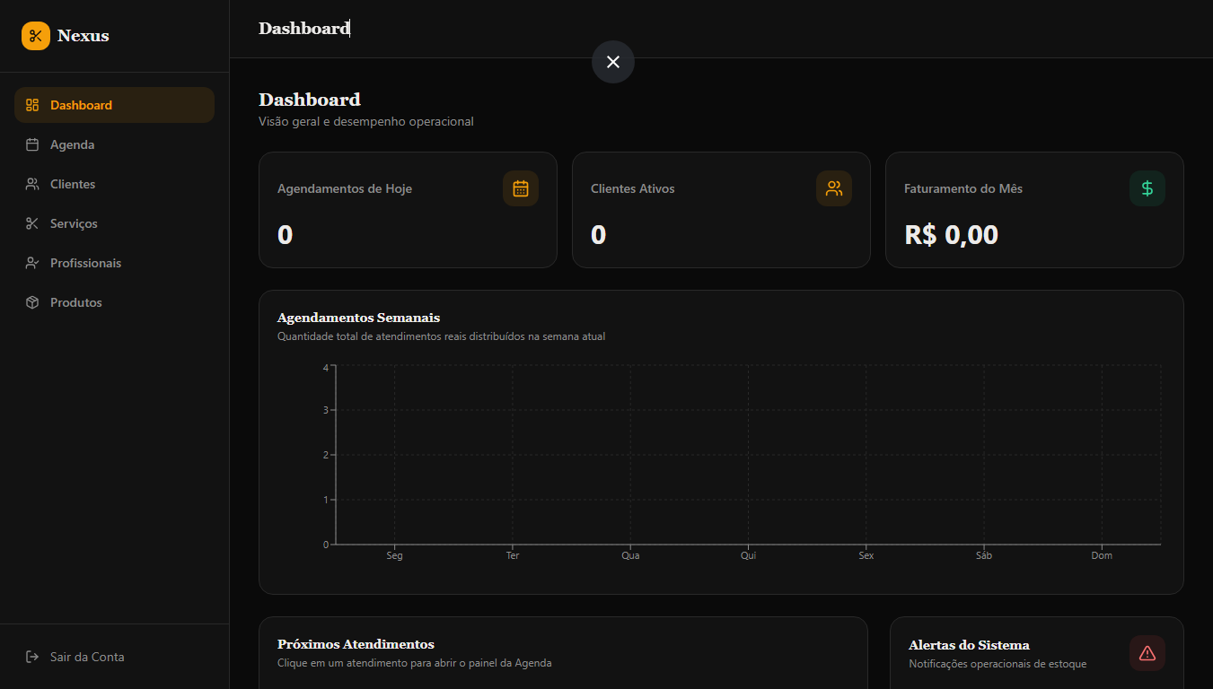
Task: Click 'Clientes Ativos' card label
Action: click(x=633, y=188)
